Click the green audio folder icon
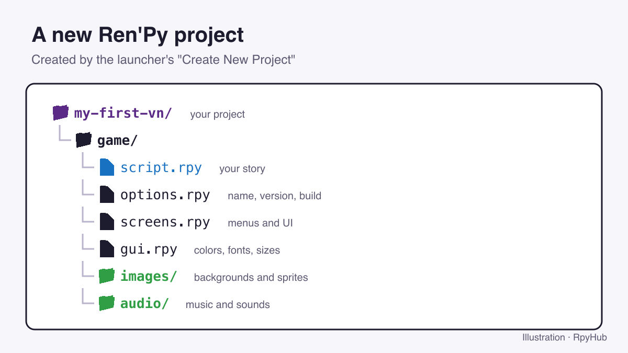628x353 pixels. (107, 303)
